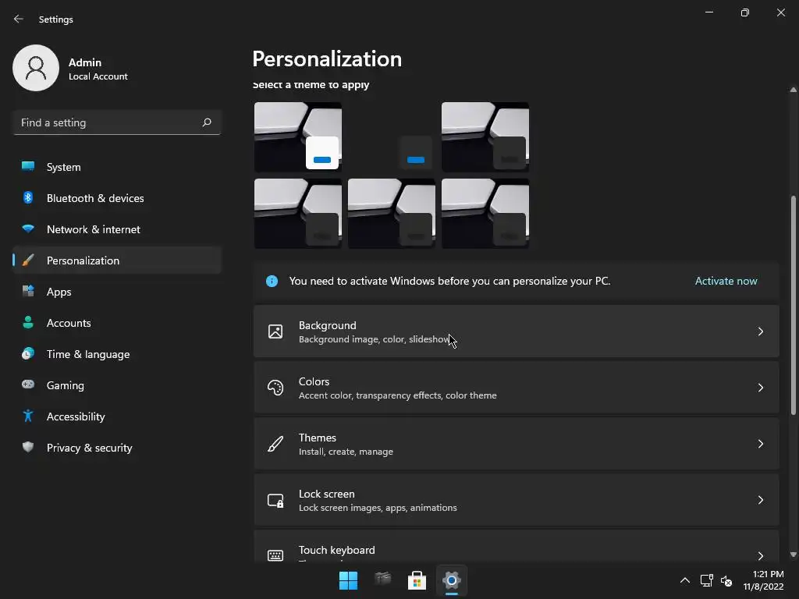
Task: Select Personalization category
Action: (x=117, y=261)
